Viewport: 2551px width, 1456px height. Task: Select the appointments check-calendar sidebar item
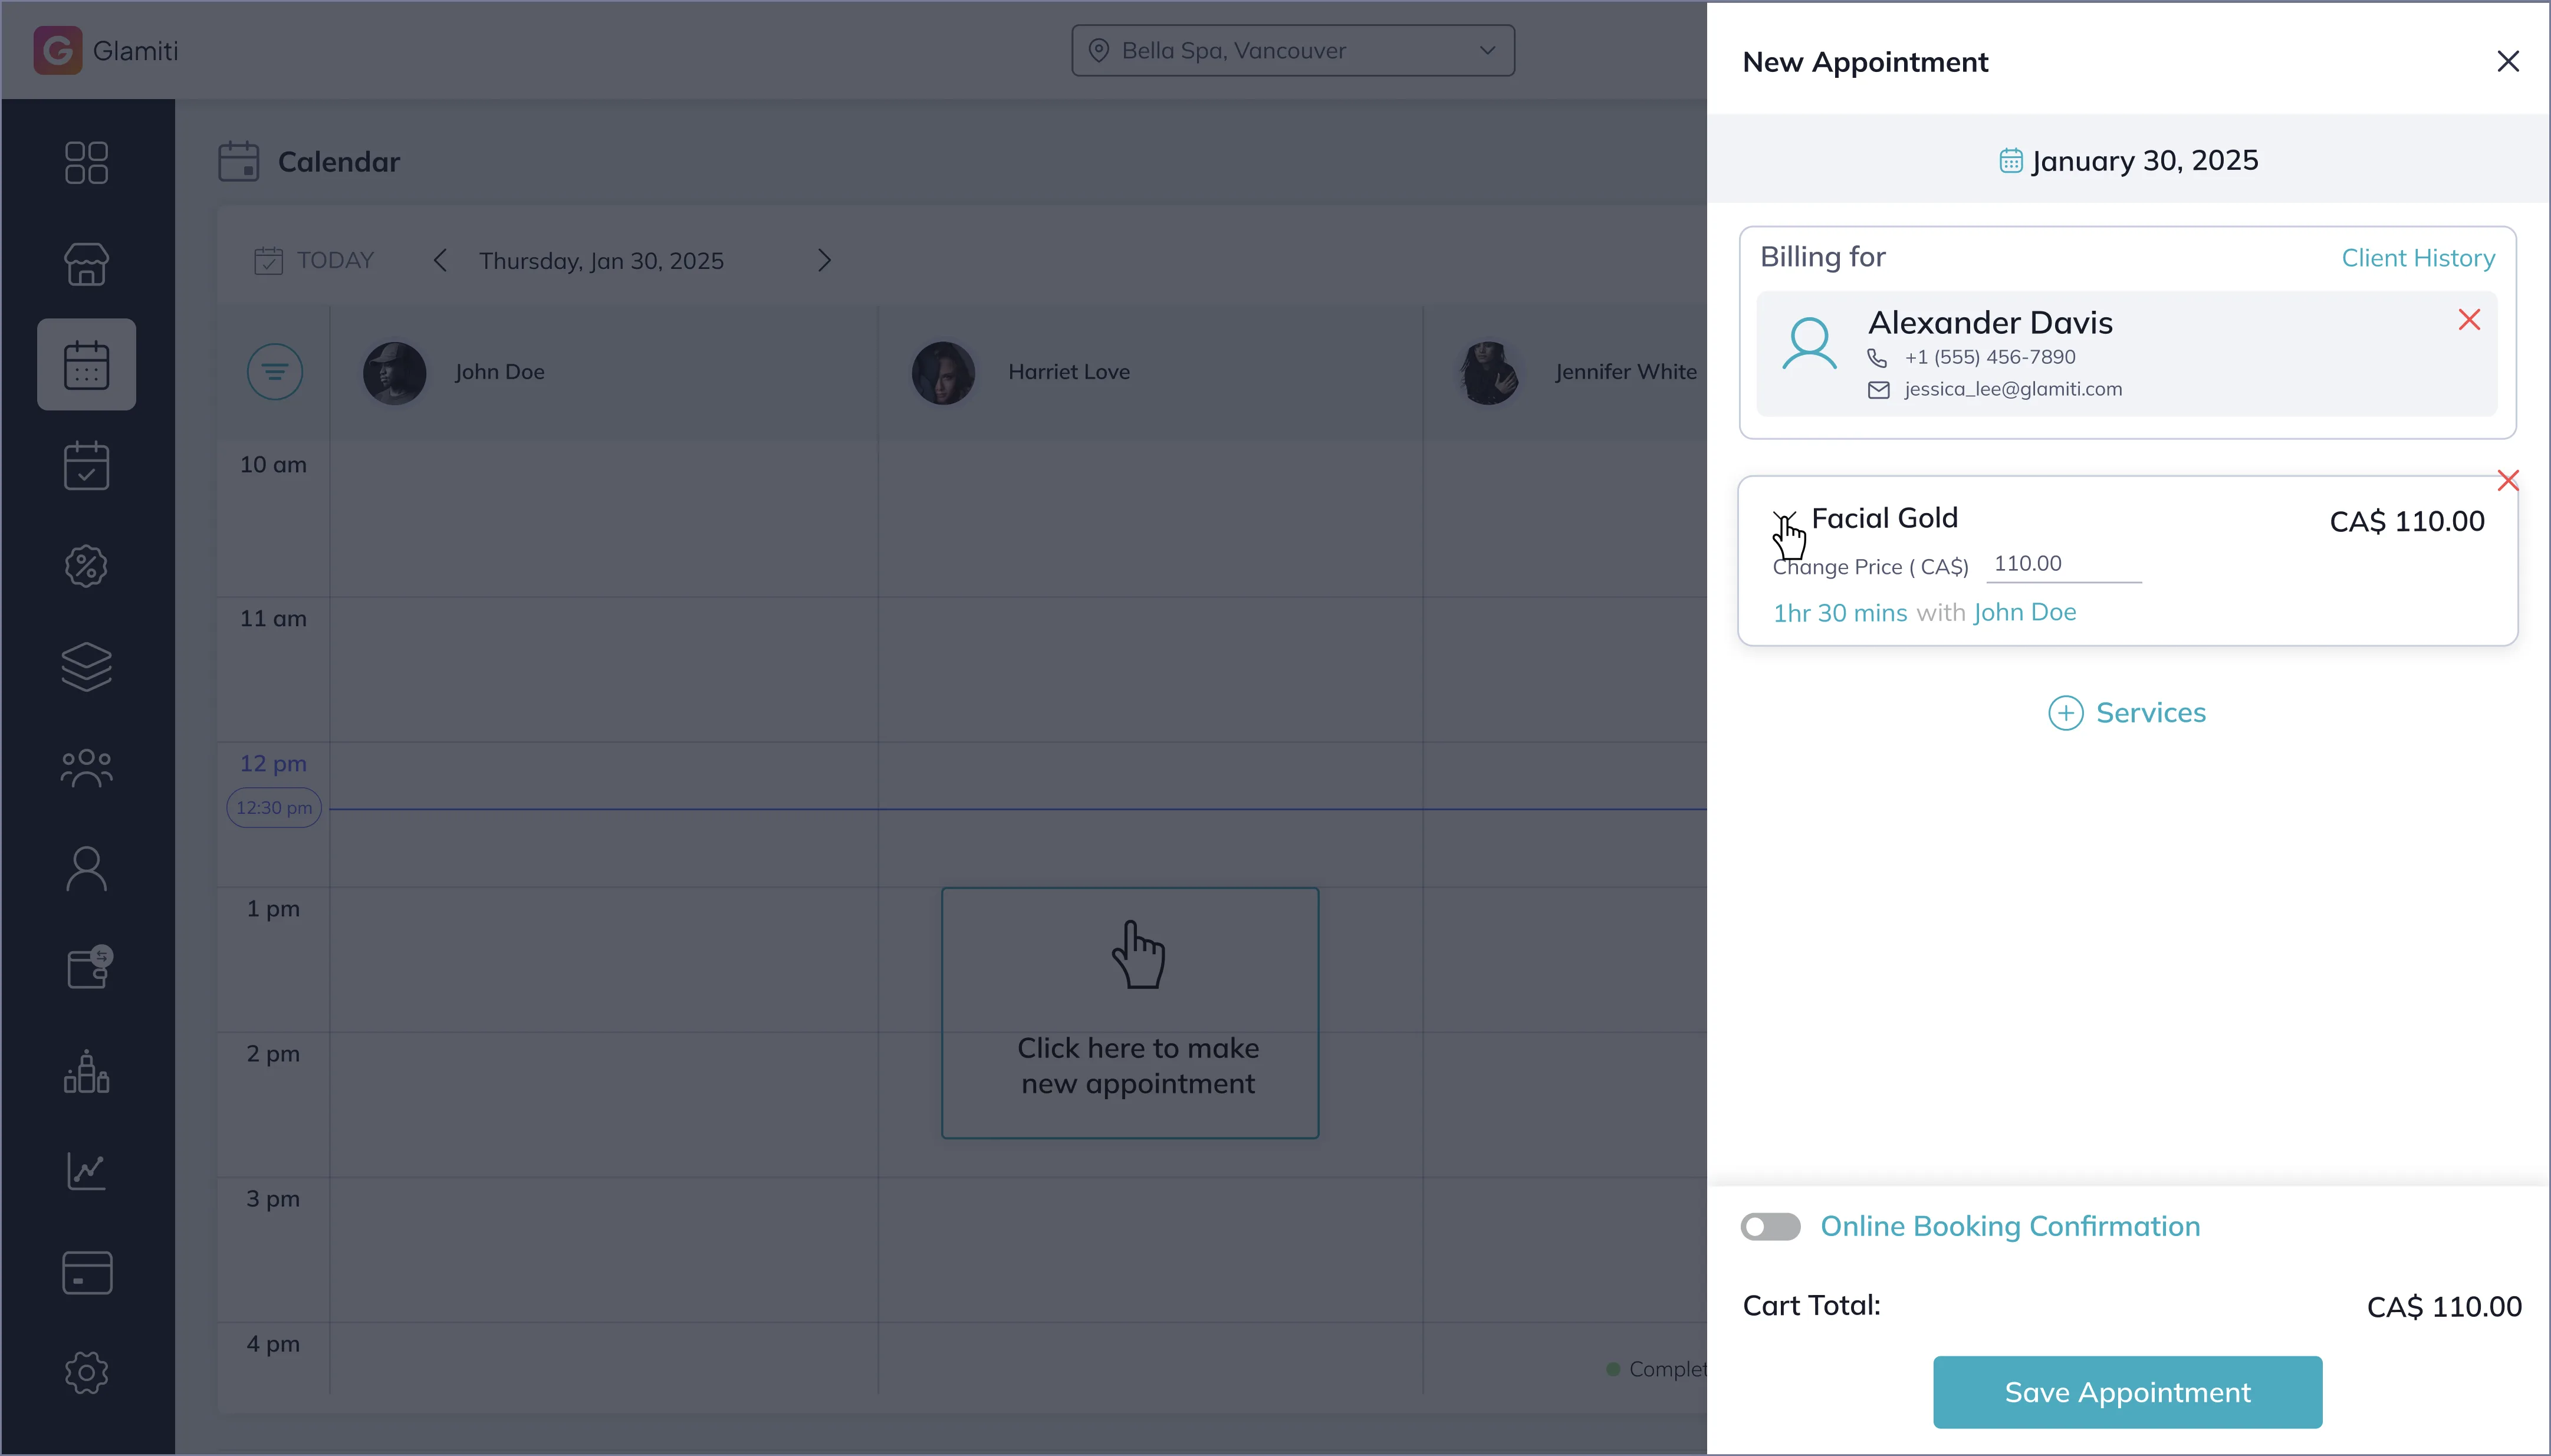pyautogui.click(x=86, y=465)
